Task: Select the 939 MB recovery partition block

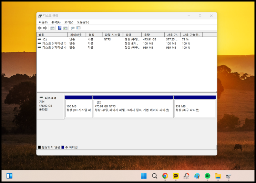Action: coord(195,108)
